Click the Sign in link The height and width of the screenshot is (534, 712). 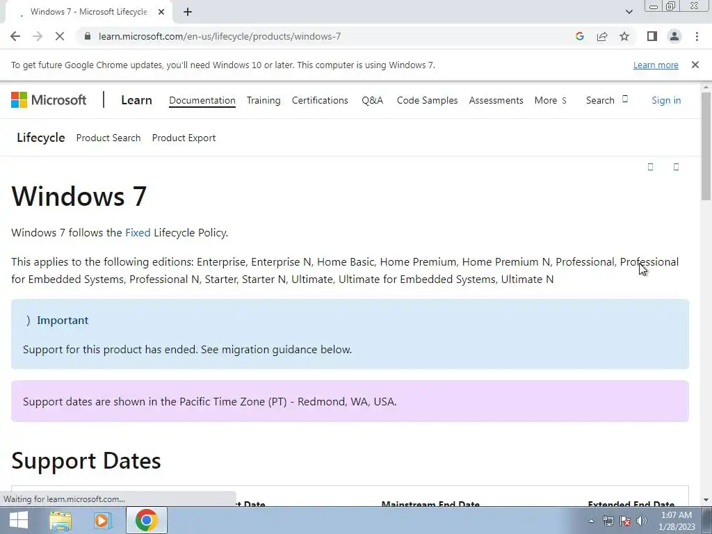click(666, 100)
